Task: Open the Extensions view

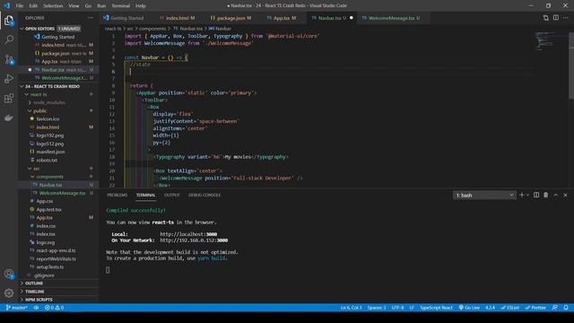Action: tap(9, 98)
